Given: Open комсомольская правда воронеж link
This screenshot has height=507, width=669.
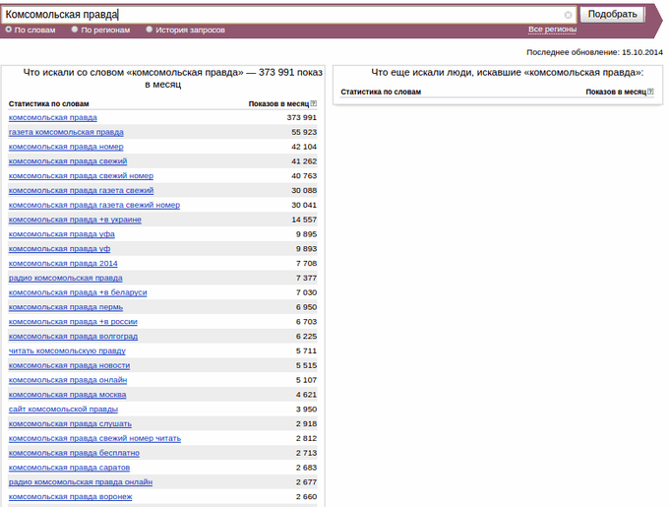Looking at the screenshot, I should [x=71, y=497].
